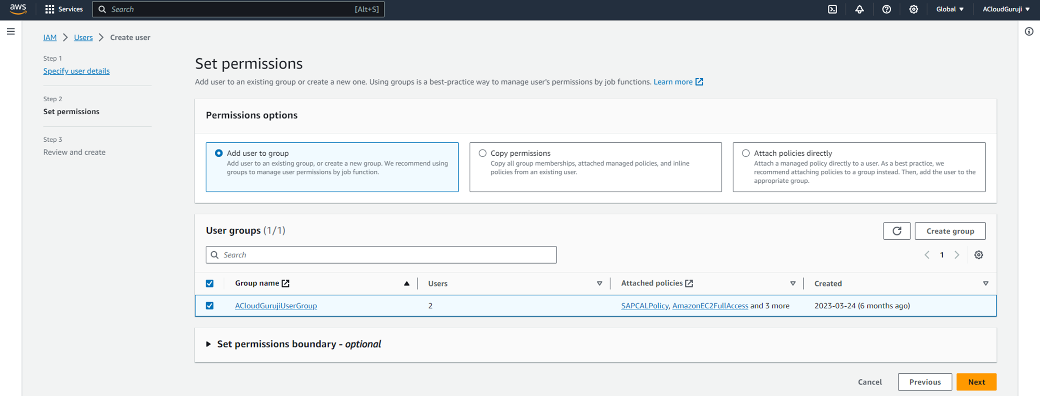Open the Services menu
This screenshot has height=396, width=1040.
[64, 9]
